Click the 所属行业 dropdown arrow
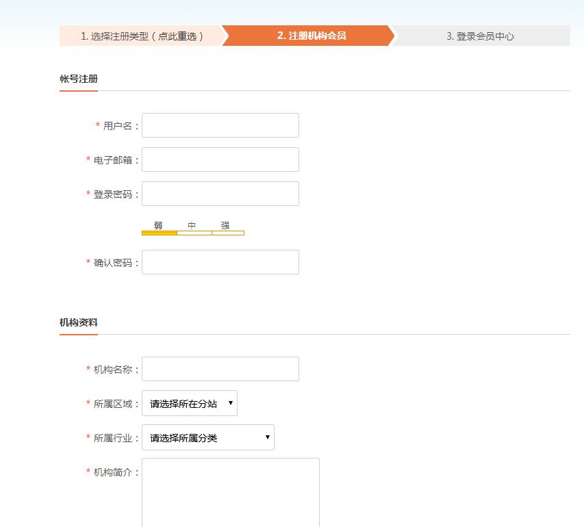The image size is (584, 527). (x=267, y=437)
